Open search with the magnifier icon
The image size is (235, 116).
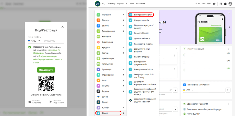[x=104, y=4]
